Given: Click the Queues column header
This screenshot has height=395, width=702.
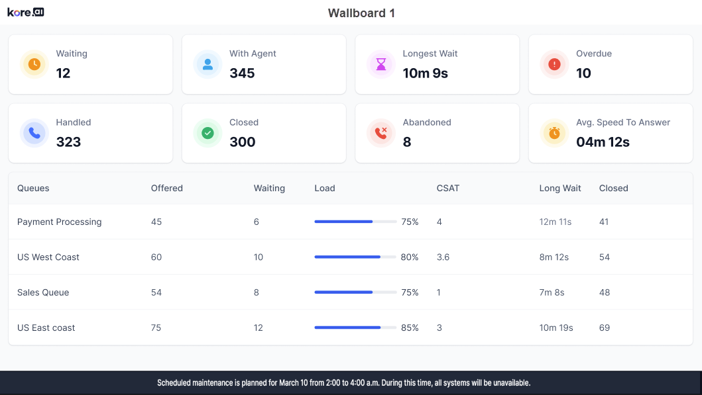Looking at the screenshot, I should coord(33,188).
